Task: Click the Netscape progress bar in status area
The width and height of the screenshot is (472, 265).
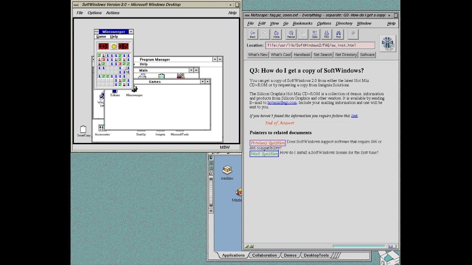Action: [359, 246]
